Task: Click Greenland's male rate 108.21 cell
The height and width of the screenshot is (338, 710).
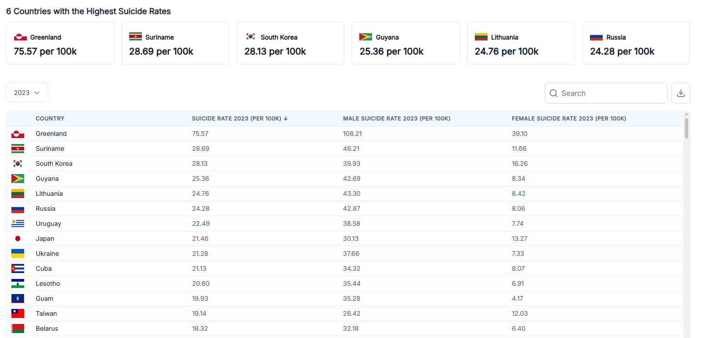Action: (352, 134)
